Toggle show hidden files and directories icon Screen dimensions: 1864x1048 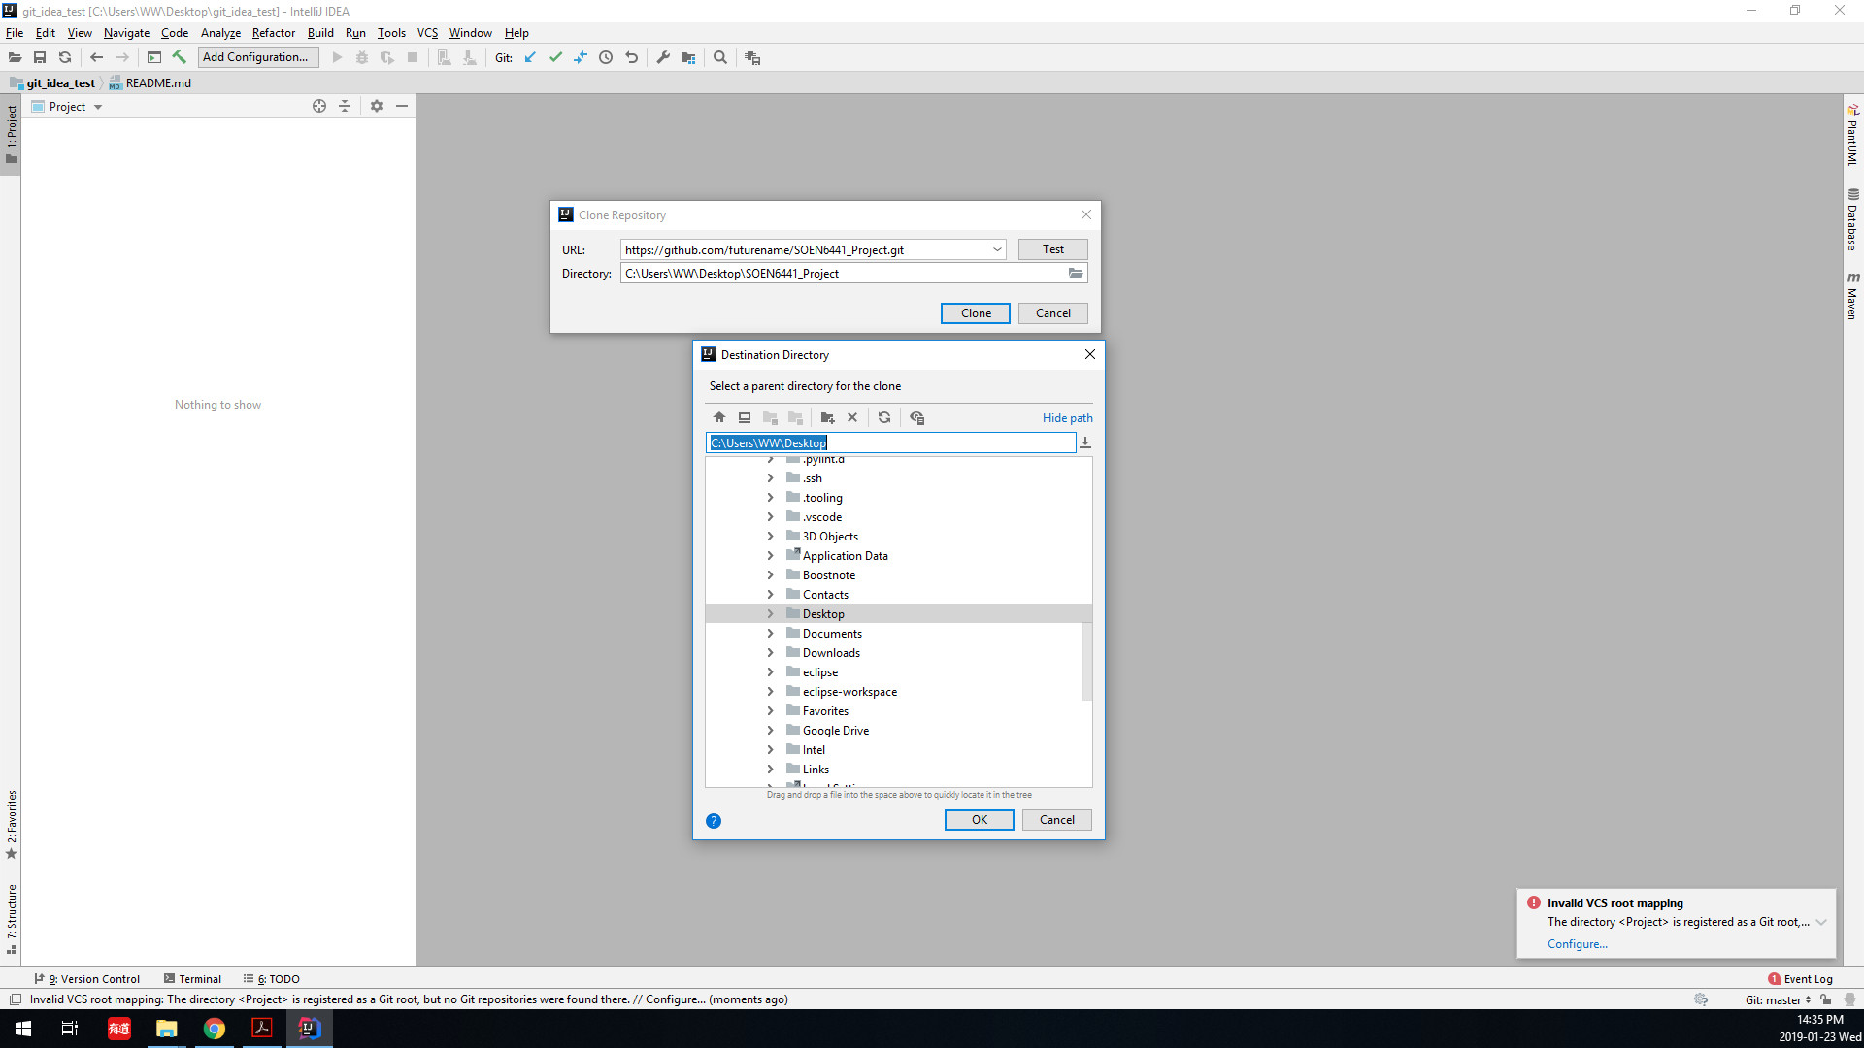point(917,418)
